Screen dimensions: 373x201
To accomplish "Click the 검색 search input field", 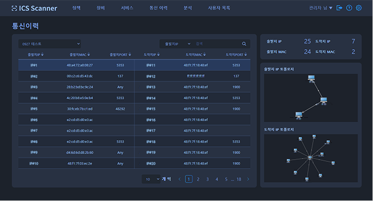I will (217, 44).
